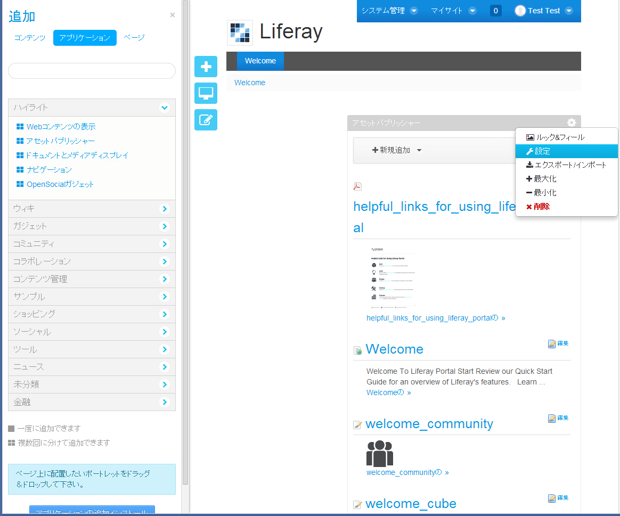The width and height of the screenshot is (620, 516).
Task: Edit welcome_community via 編集
Action: (558, 418)
